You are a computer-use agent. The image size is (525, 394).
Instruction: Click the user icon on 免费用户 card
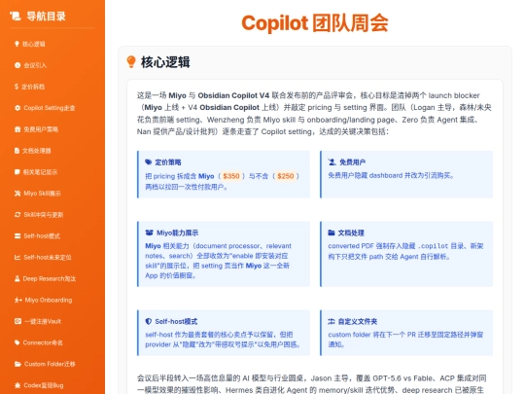332,162
